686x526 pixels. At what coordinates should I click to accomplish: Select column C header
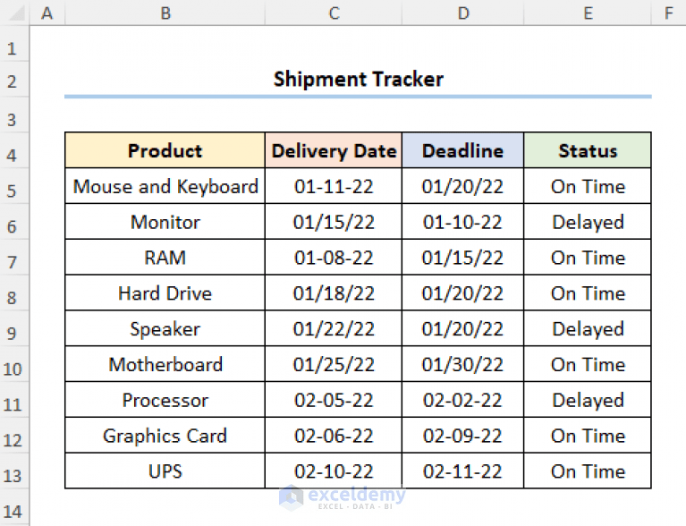pos(334,13)
